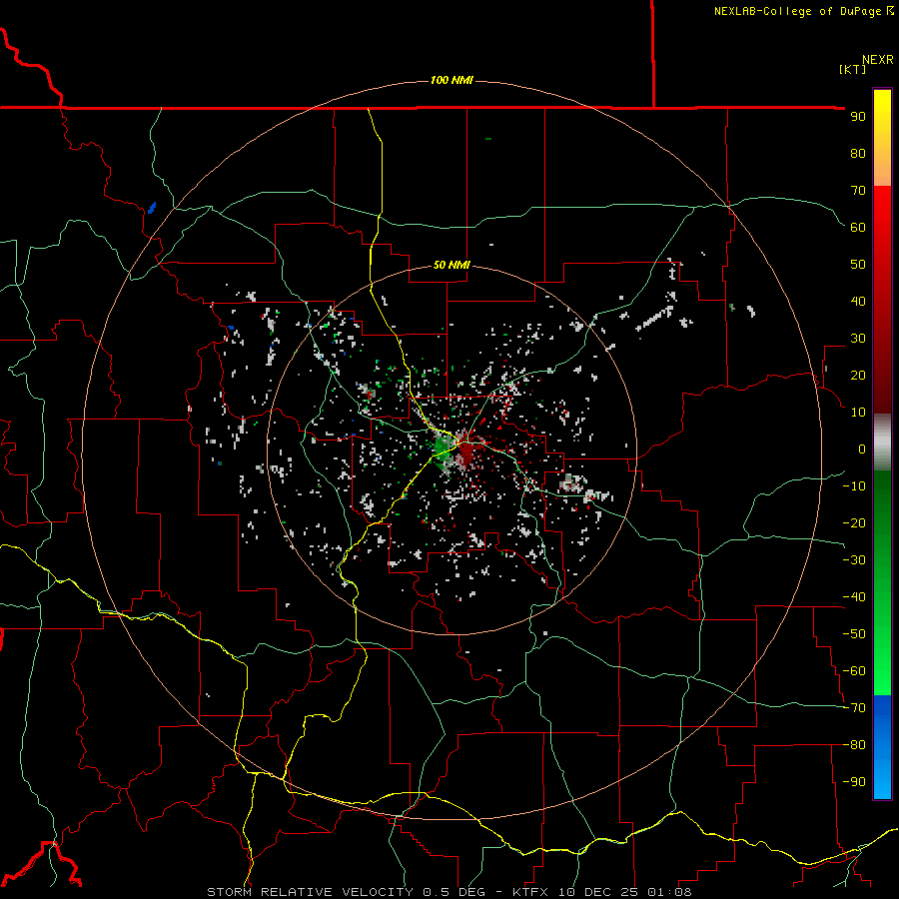Click the positive 60 value on velocity scale

[x=858, y=227]
